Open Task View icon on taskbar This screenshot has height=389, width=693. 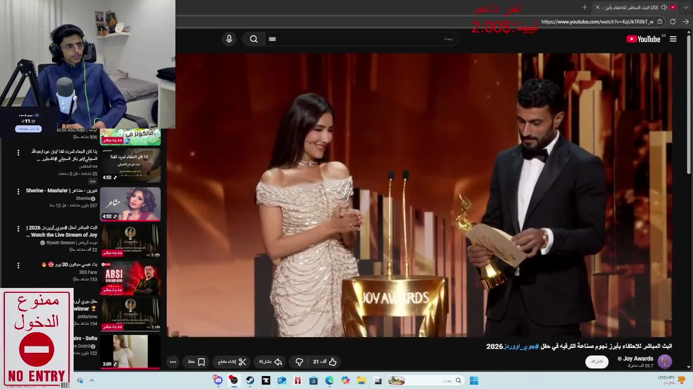[377, 380]
